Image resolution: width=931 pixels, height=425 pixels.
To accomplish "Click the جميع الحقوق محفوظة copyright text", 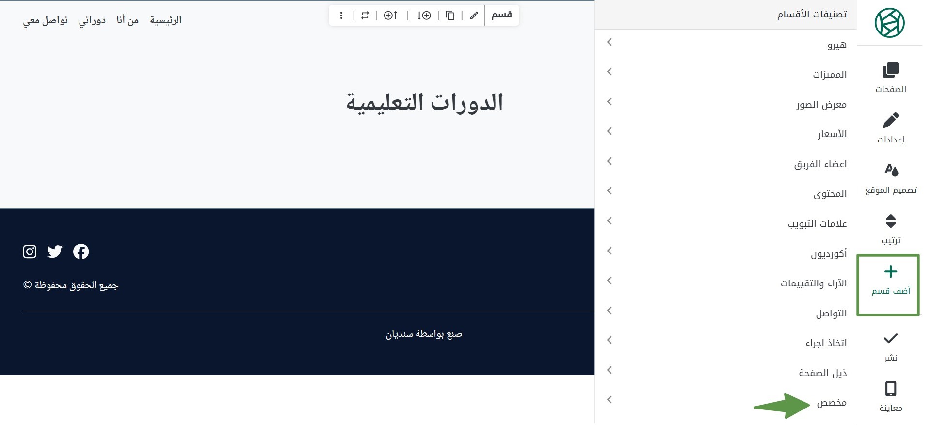I will point(71,285).
